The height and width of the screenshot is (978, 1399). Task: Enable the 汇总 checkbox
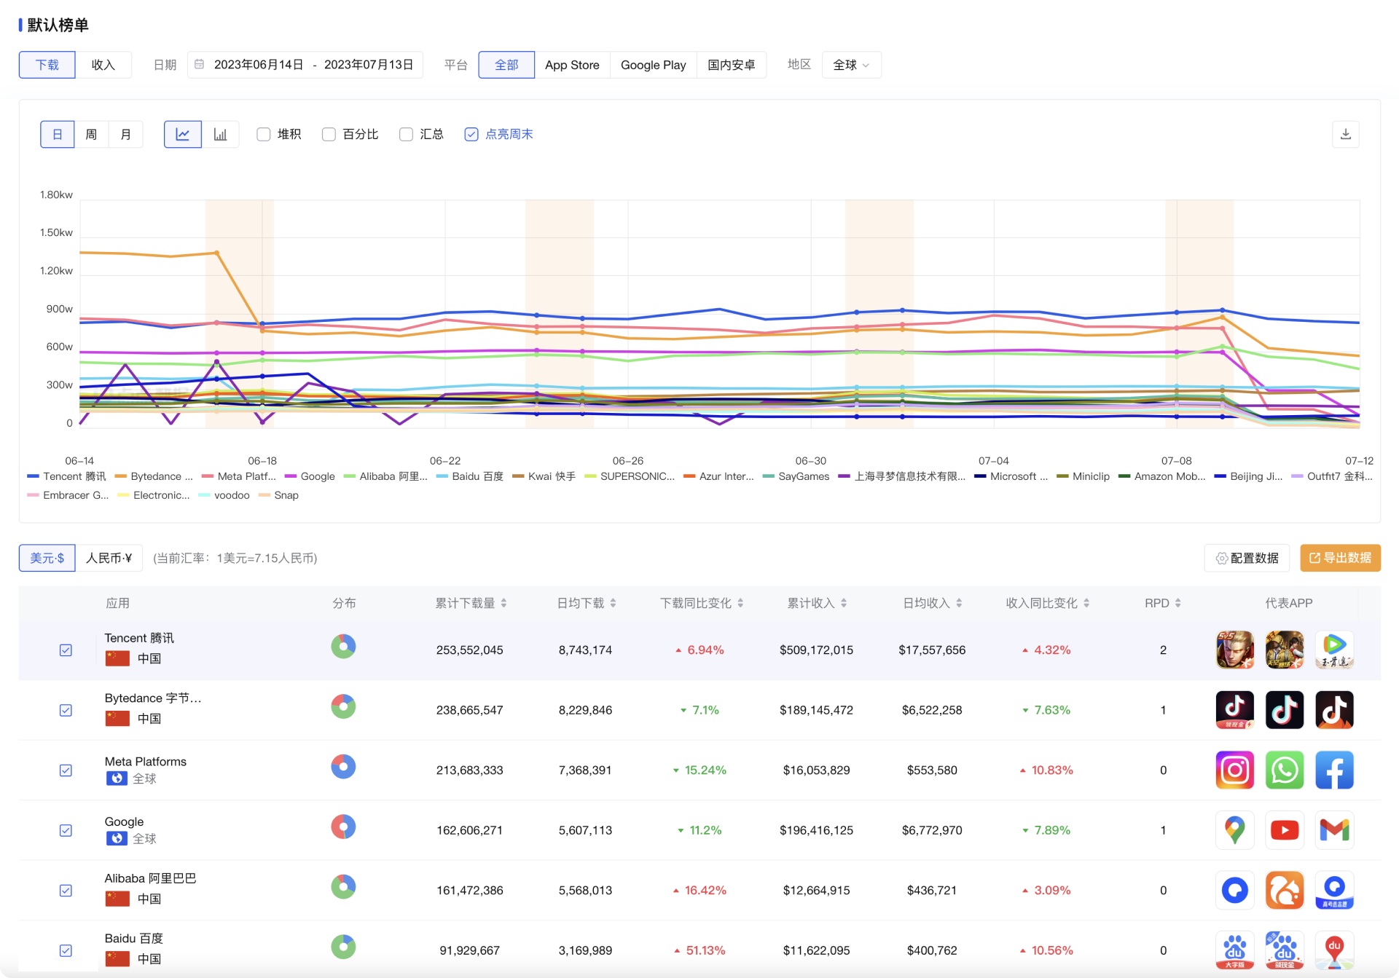[406, 135]
